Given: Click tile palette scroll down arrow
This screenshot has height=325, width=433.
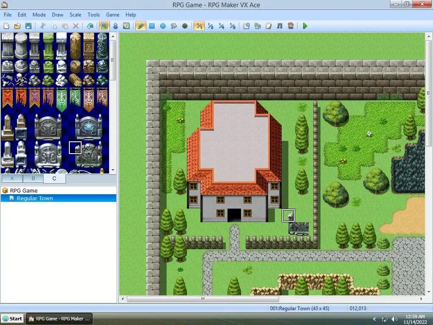Looking at the screenshot, I should click(x=112, y=170).
